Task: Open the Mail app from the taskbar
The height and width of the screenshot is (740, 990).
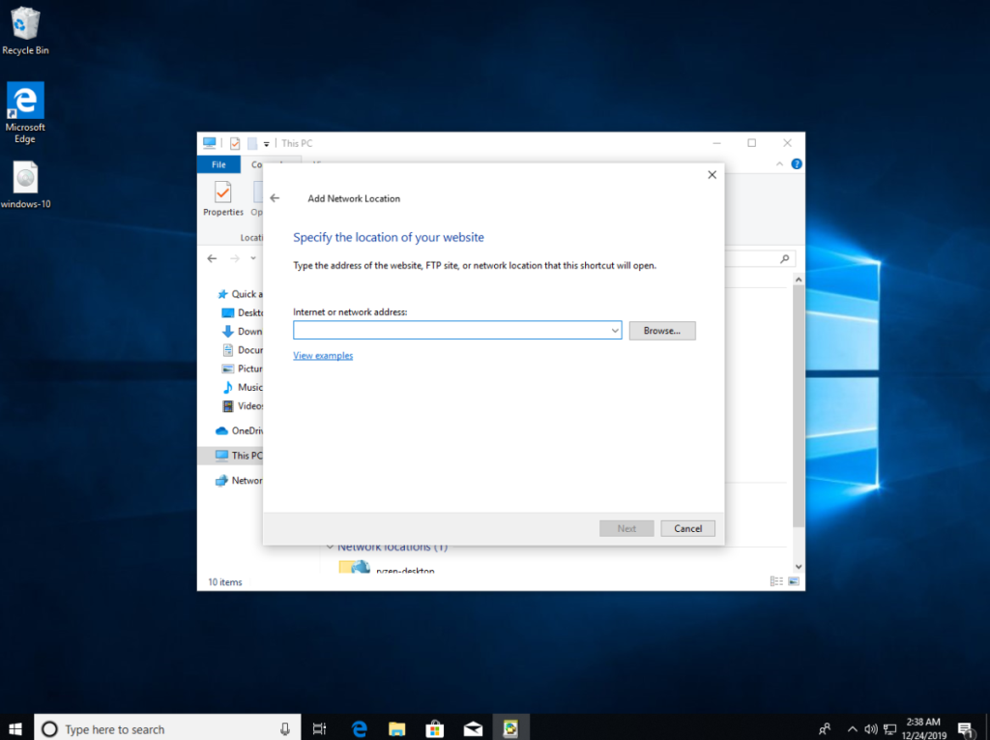Action: coord(473,726)
